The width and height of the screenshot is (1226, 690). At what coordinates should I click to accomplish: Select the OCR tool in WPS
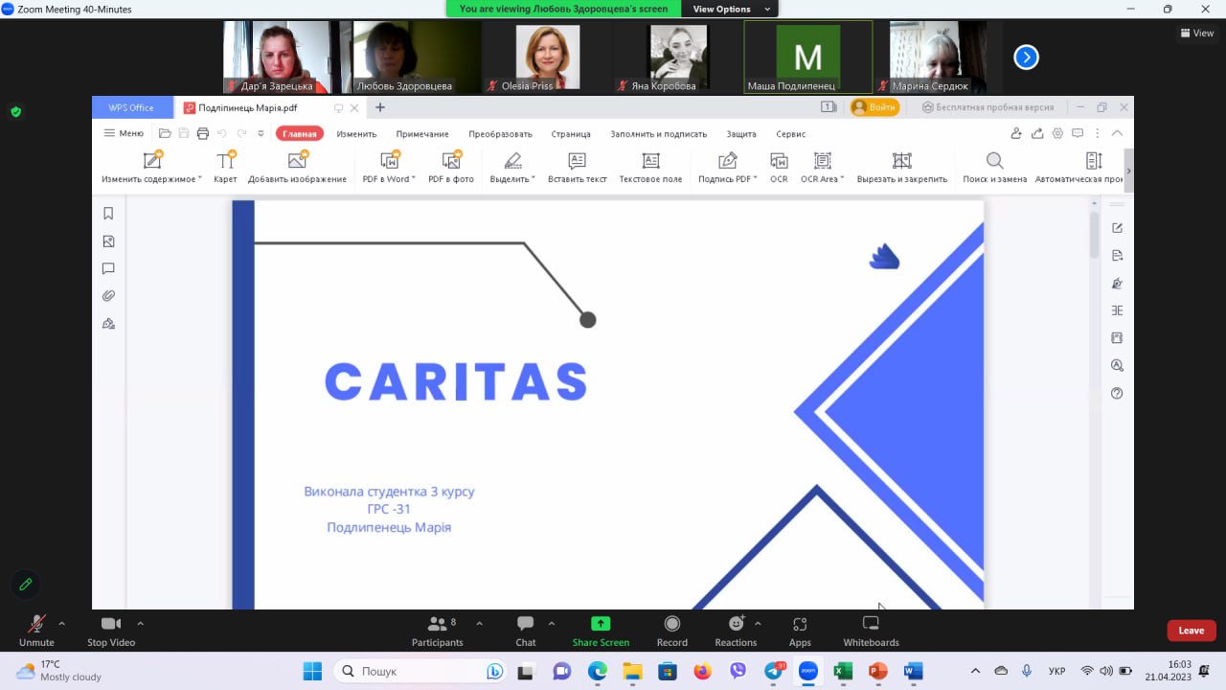779,166
